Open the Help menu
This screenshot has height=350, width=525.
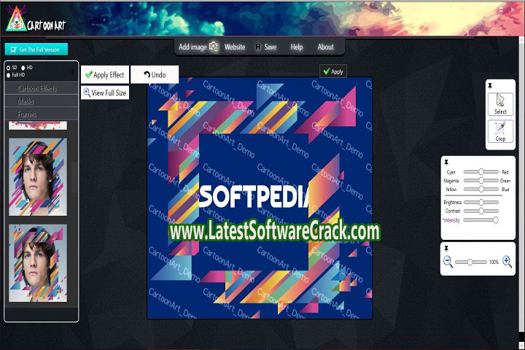(297, 47)
